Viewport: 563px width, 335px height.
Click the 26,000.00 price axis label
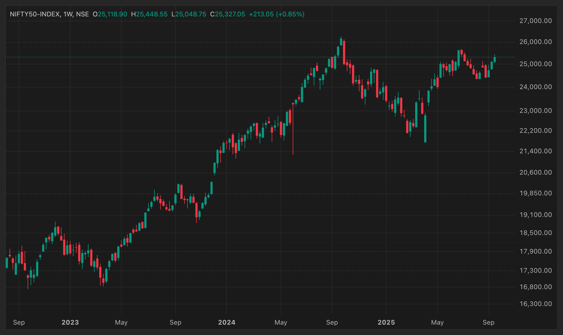[x=536, y=42]
